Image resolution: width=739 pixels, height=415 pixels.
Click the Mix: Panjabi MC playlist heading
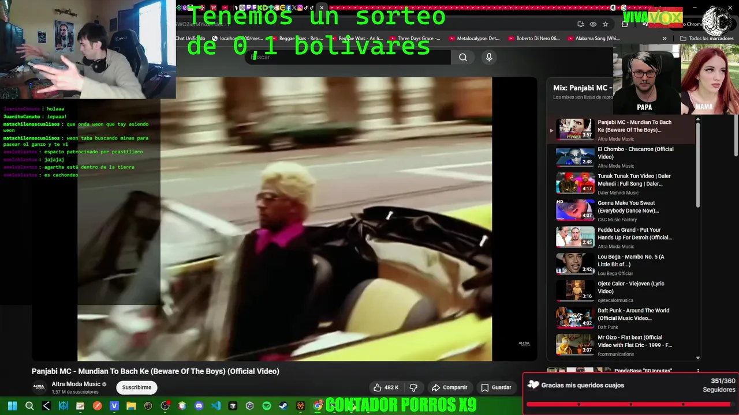click(x=583, y=88)
